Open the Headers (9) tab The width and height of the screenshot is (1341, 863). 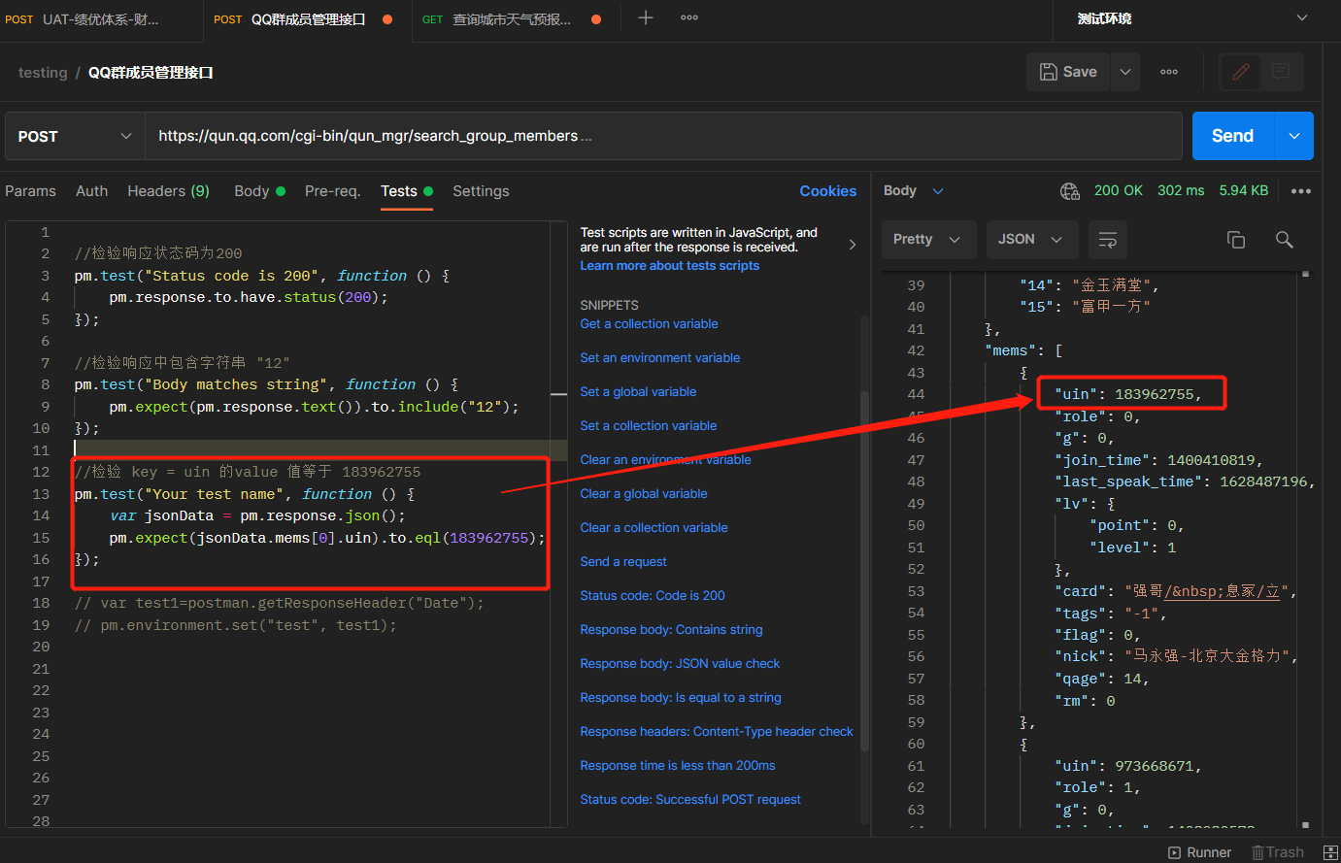coord(169,191)
